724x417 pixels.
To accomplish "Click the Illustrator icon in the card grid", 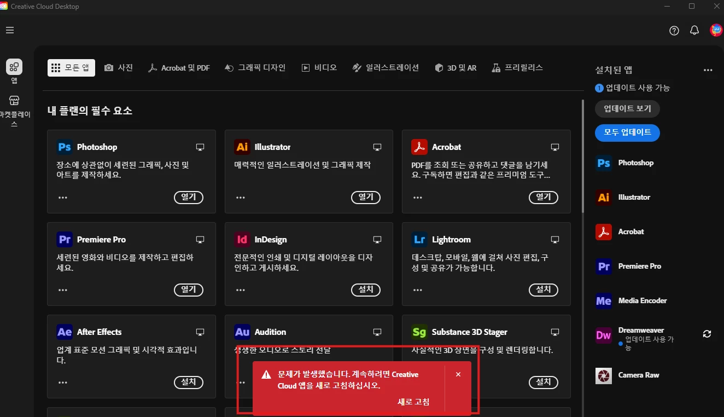I will 242,147.
